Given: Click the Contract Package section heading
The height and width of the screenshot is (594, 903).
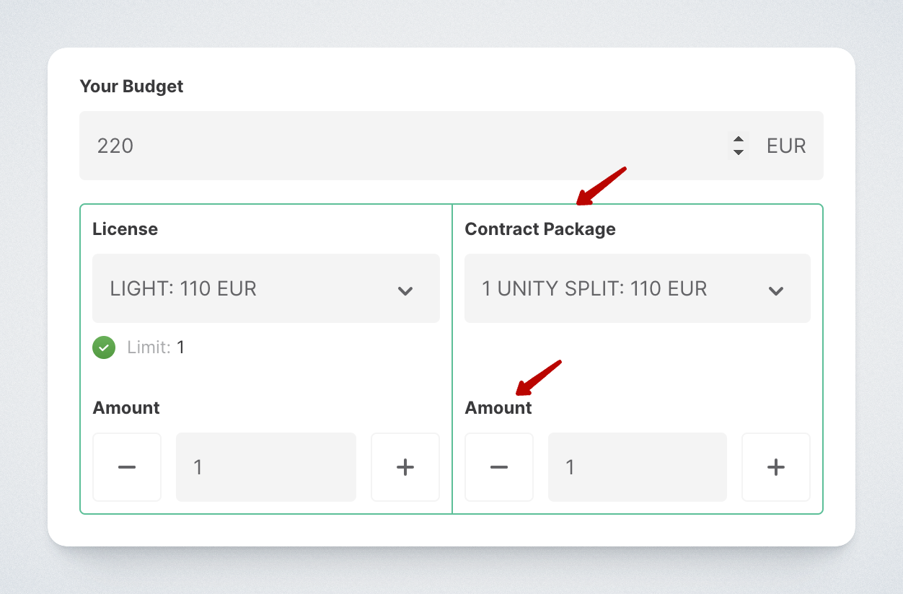Looking at the screenshot, I should point(539,229).
